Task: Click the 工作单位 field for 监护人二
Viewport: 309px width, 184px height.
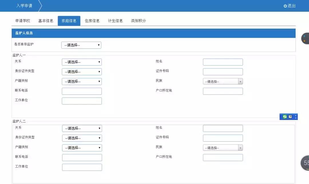Action: click(82, 167)
